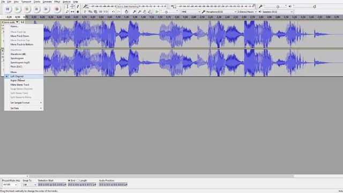Click the Sync-Lock clock icon
This screenshot has width=343, height=193.
126,12
